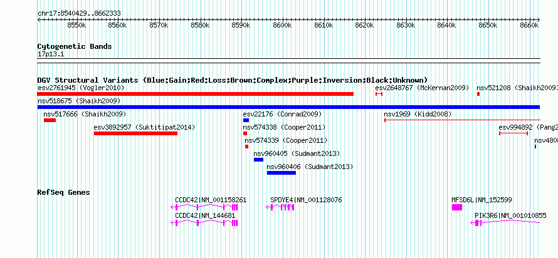Click the red nsv517666 variant block

(50, 120)
